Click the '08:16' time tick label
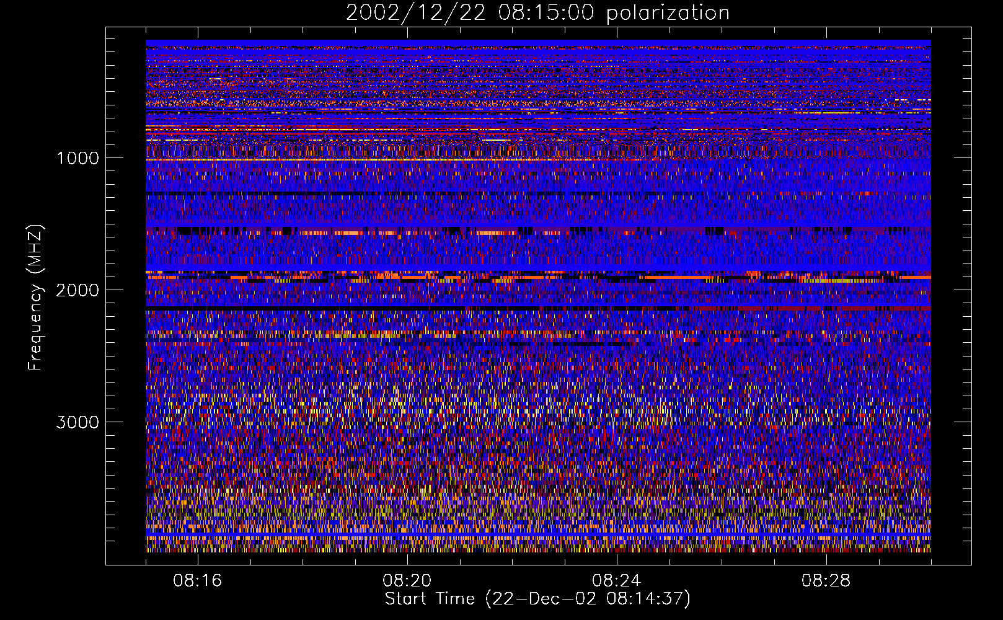This screenshot has width=1003, height=620. [x=198, y=581]
